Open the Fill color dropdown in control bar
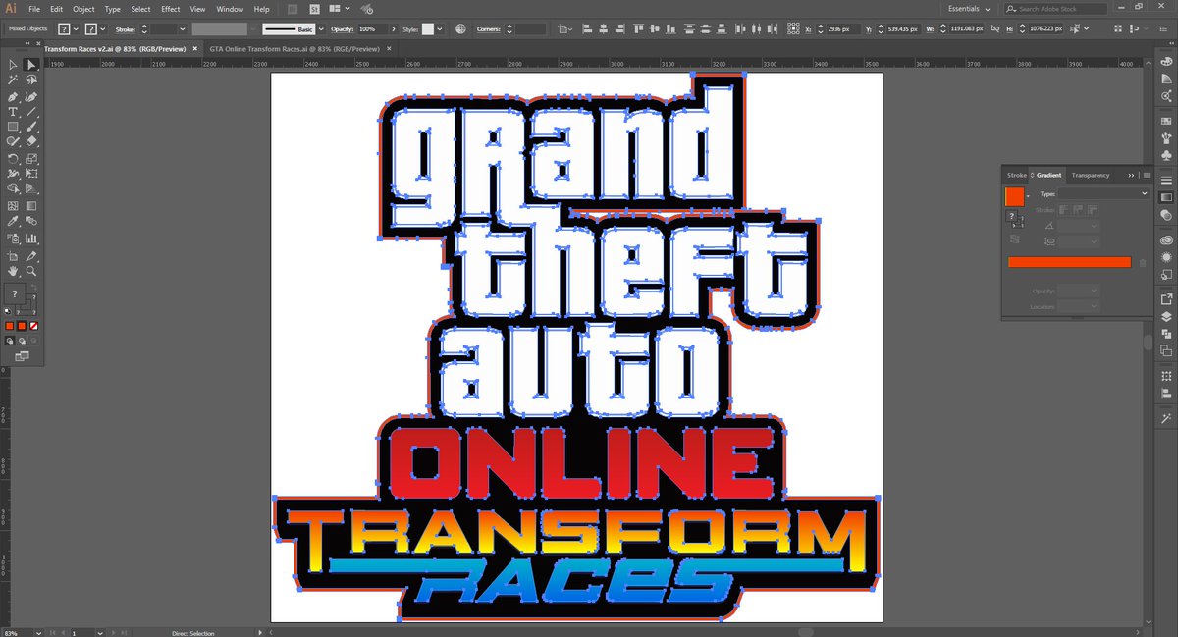Viewport: 1178px width, 637px height. (x=76, y=29)
